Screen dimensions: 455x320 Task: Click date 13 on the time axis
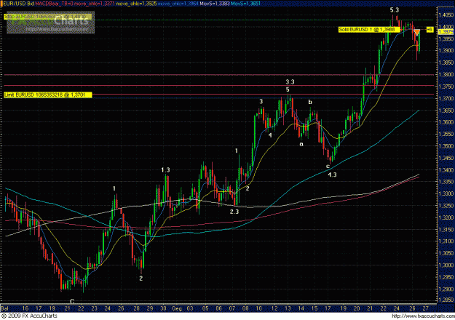288,308
